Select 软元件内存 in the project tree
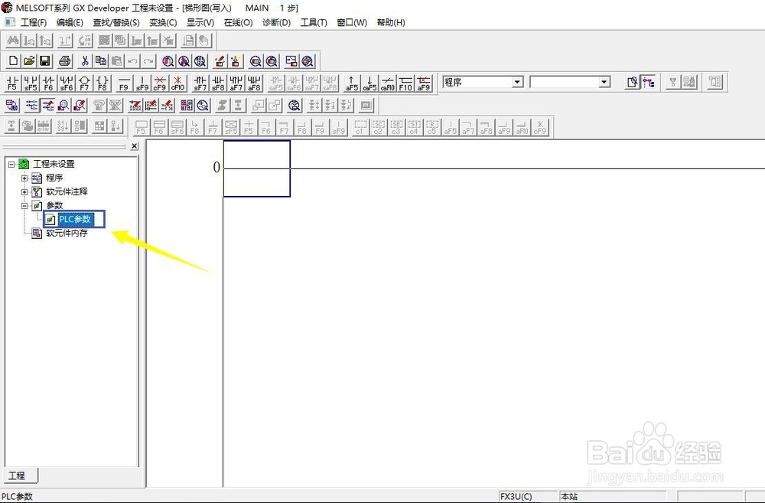 point(67,234)
